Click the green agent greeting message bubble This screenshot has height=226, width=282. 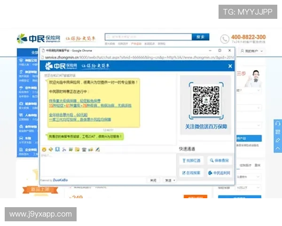click(85, 137)
